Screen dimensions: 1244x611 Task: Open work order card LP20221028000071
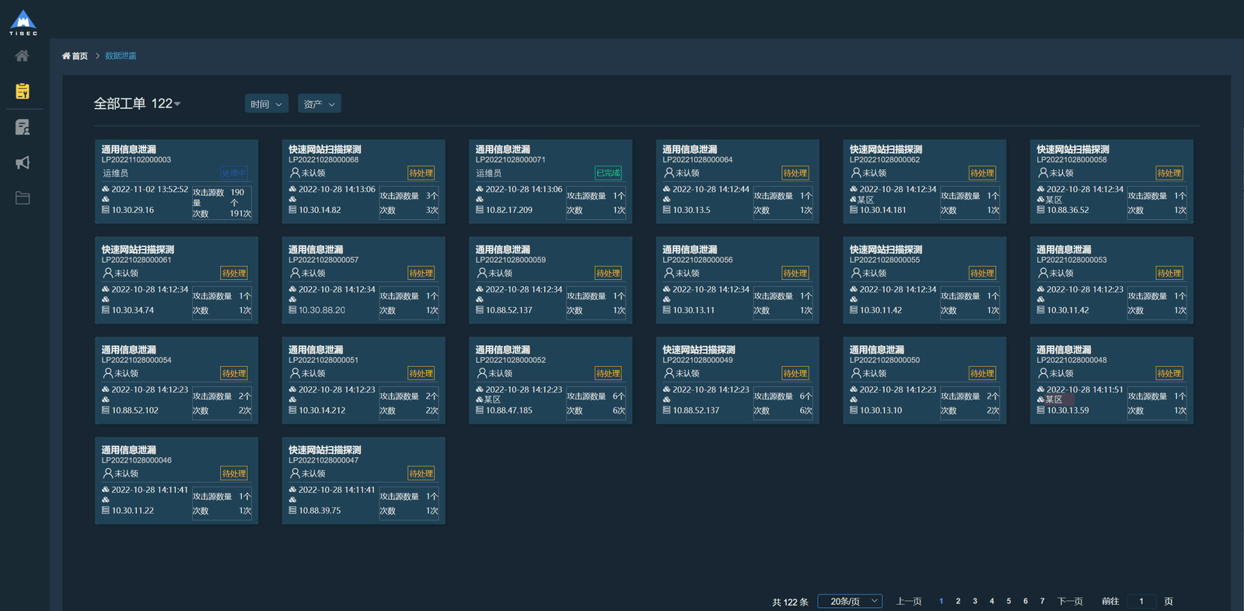550,182
